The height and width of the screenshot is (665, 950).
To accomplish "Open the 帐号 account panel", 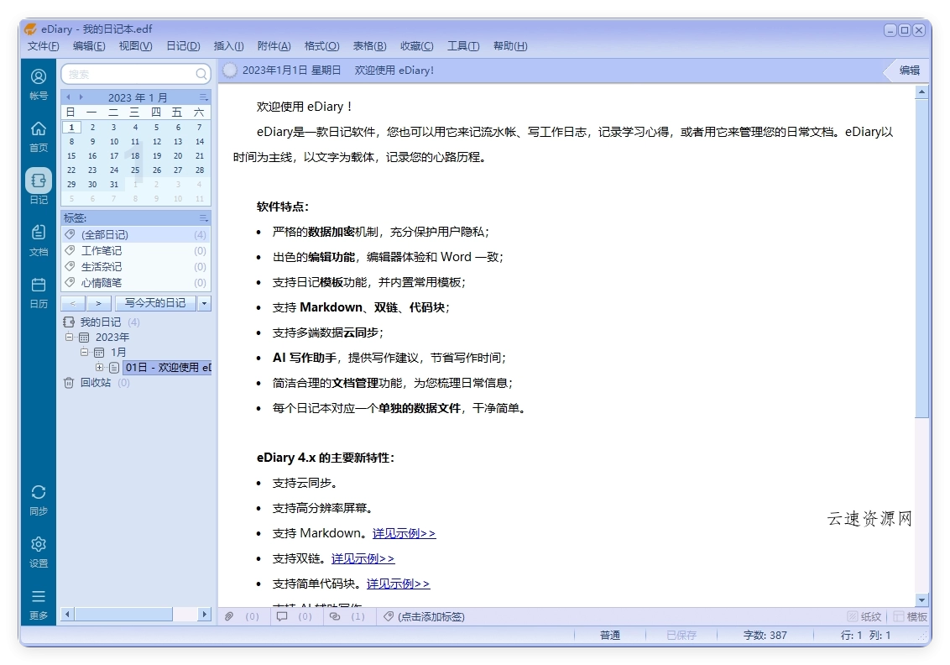I will tap(39, 84).
